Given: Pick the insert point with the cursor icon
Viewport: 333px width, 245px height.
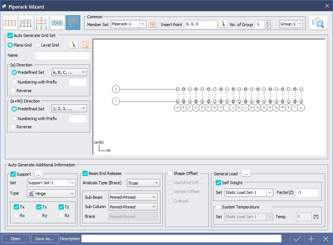Looking at the screenshot, I should (x=223, y=24).
